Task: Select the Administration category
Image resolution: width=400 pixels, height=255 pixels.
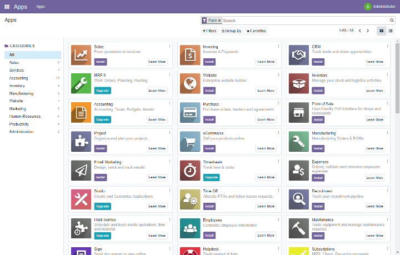Action: tap(33, 132)
